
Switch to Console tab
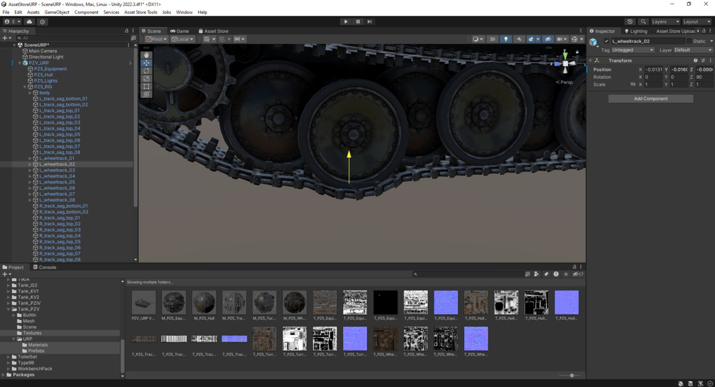43,267
